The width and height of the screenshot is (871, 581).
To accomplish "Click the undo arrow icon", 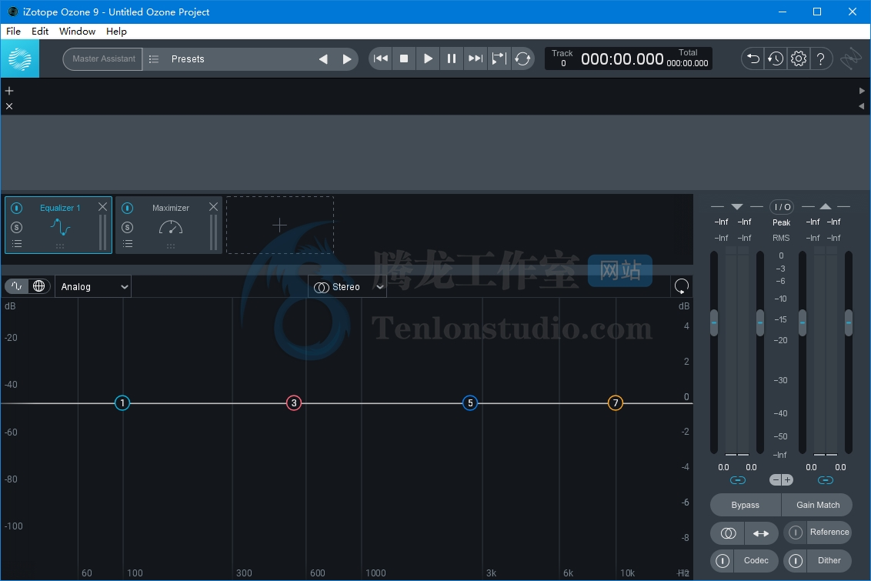I will click(x=753, y=58).
